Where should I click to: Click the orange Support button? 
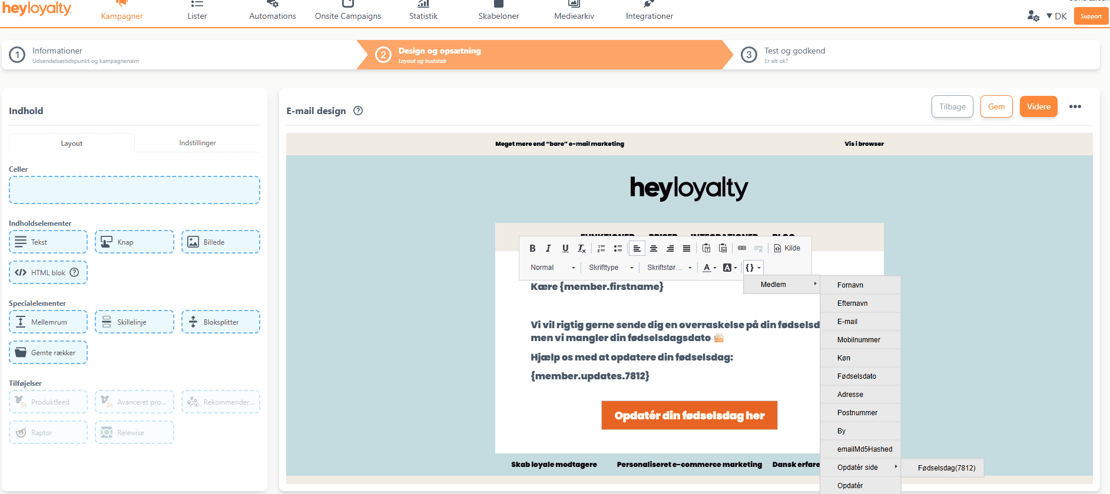pos(1091,16)
